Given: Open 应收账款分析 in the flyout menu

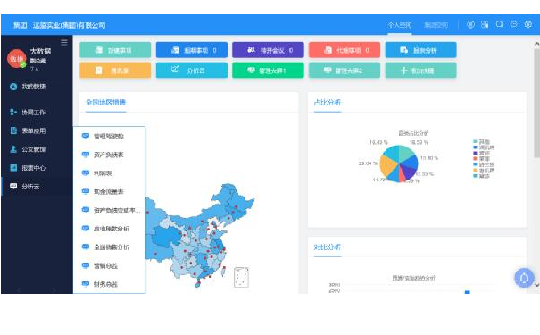Looking at the screenshot, I should (109, 229).
